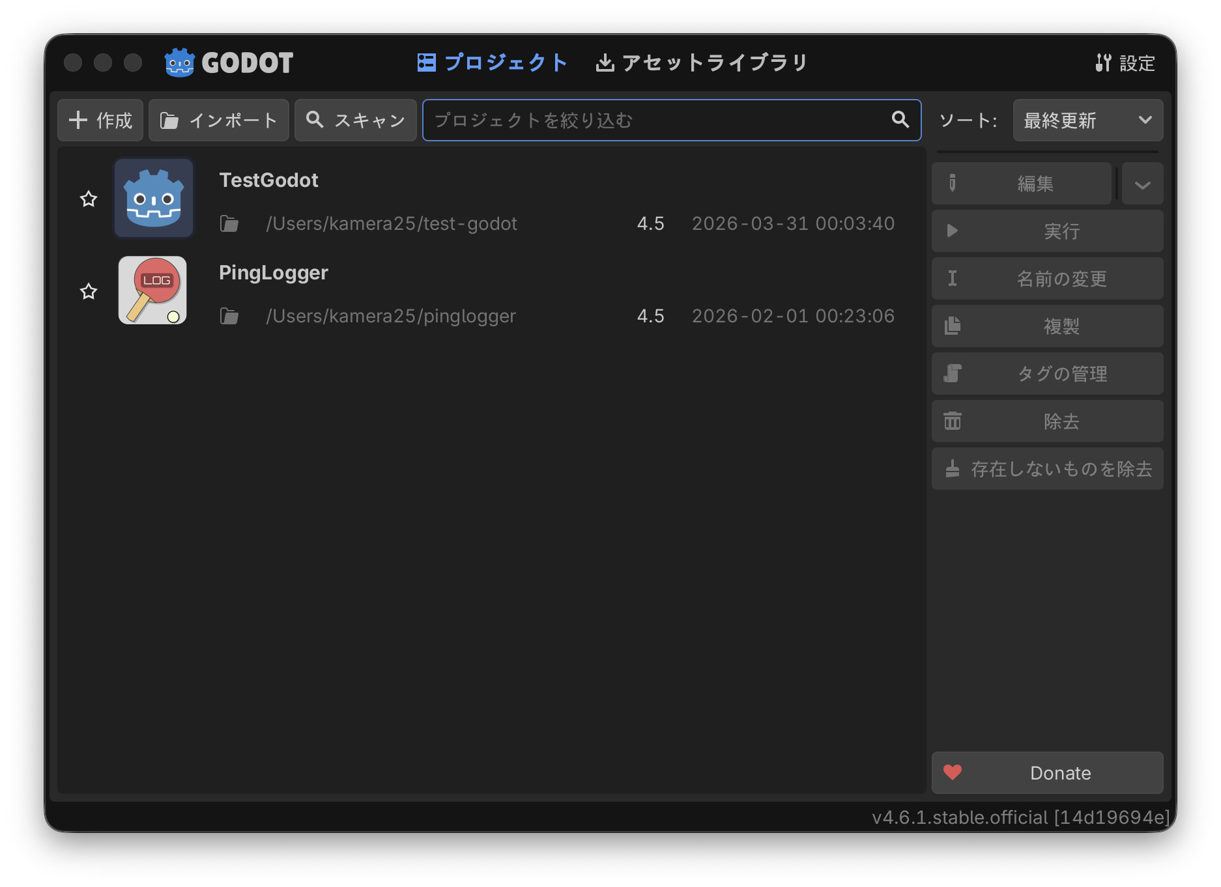Click the 作成 (create) button

tap(100, 120)
